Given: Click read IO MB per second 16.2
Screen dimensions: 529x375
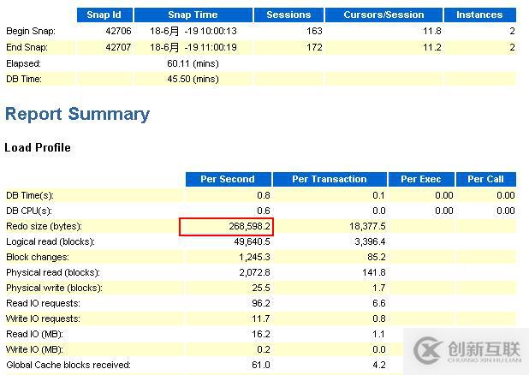Looking at the screenshot, I should [261, 334].
